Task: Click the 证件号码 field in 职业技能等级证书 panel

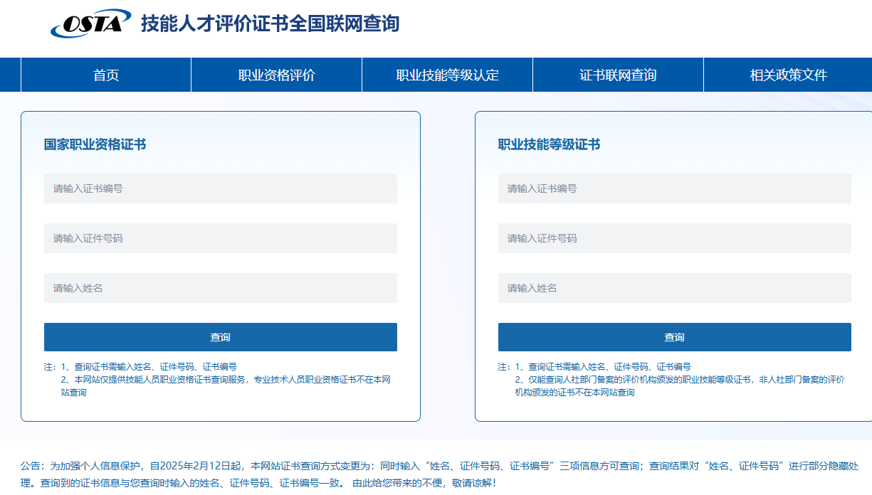Action: point(674,238)
